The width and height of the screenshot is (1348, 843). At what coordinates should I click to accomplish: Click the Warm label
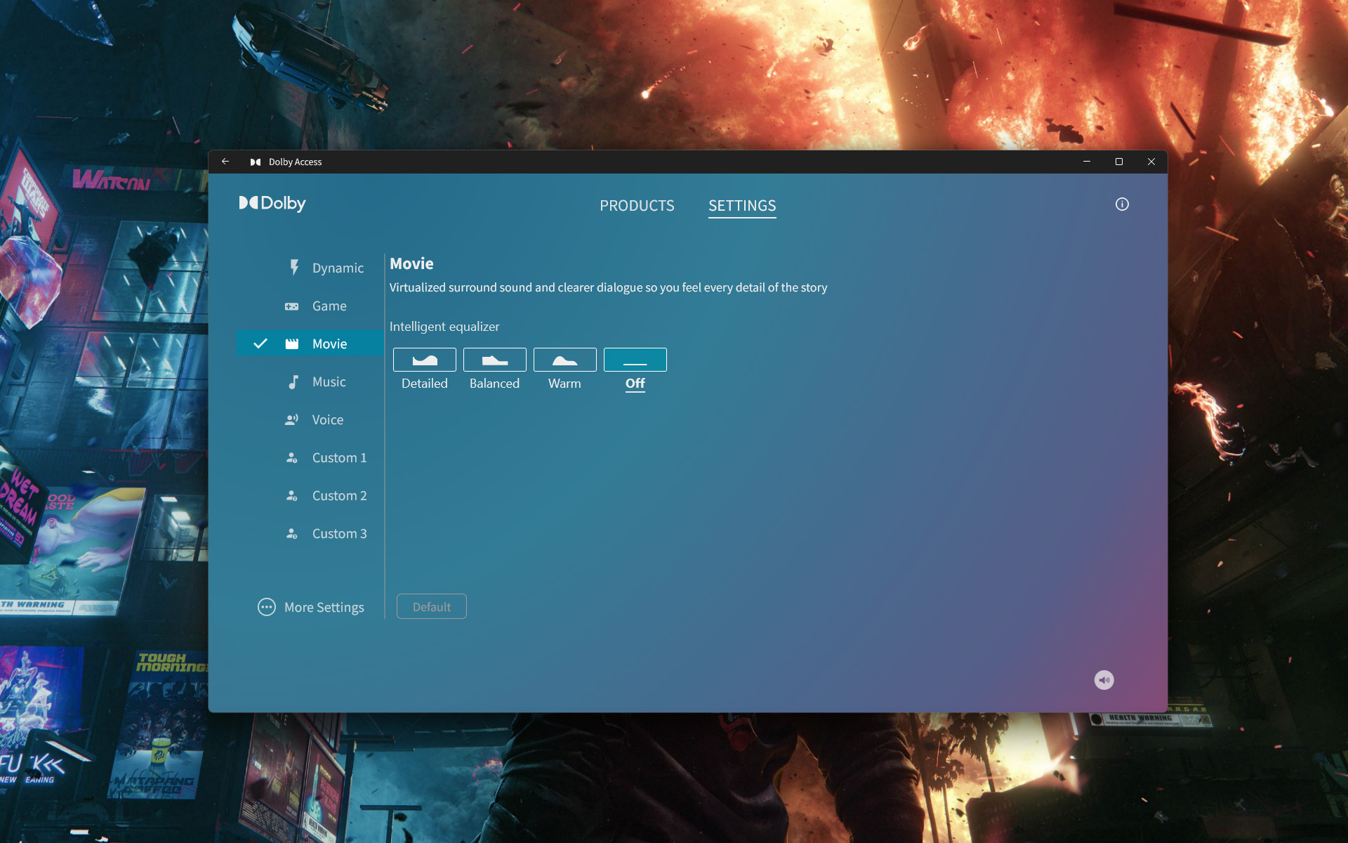point(565,384)
